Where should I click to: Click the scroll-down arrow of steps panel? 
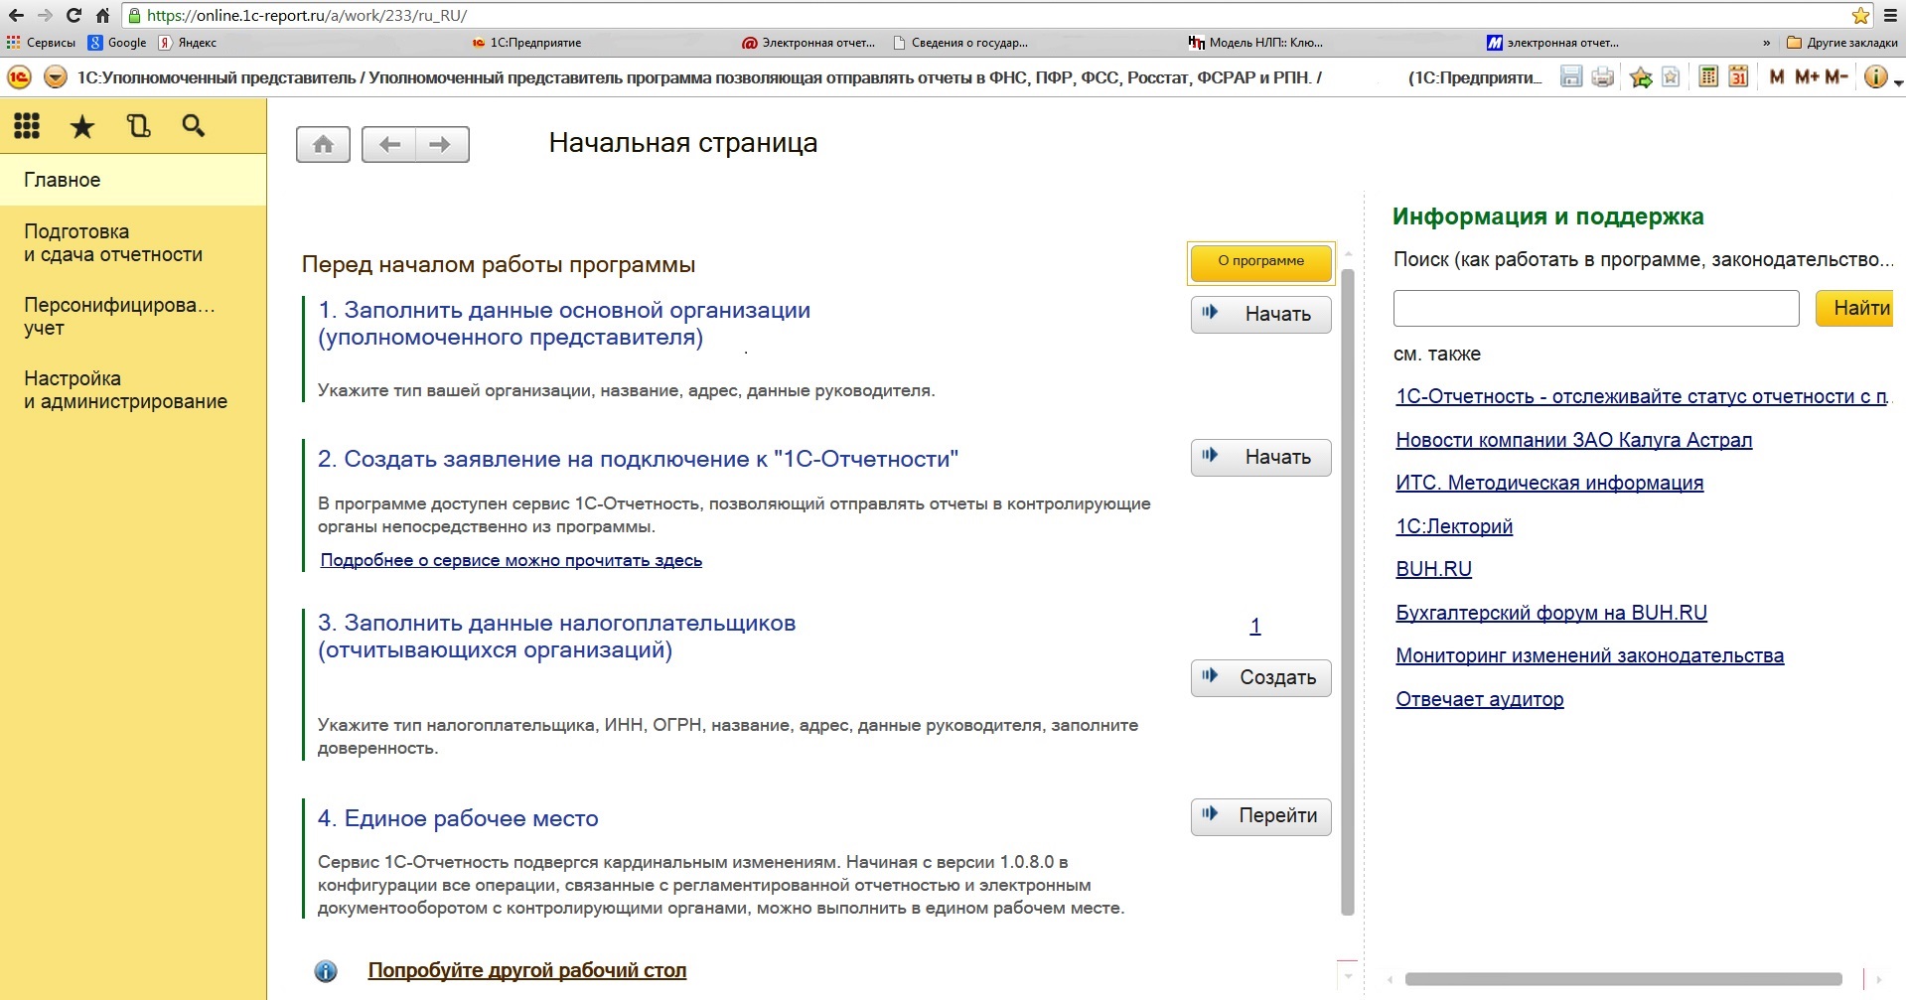pyautogui.click(x=1348, y=976)
